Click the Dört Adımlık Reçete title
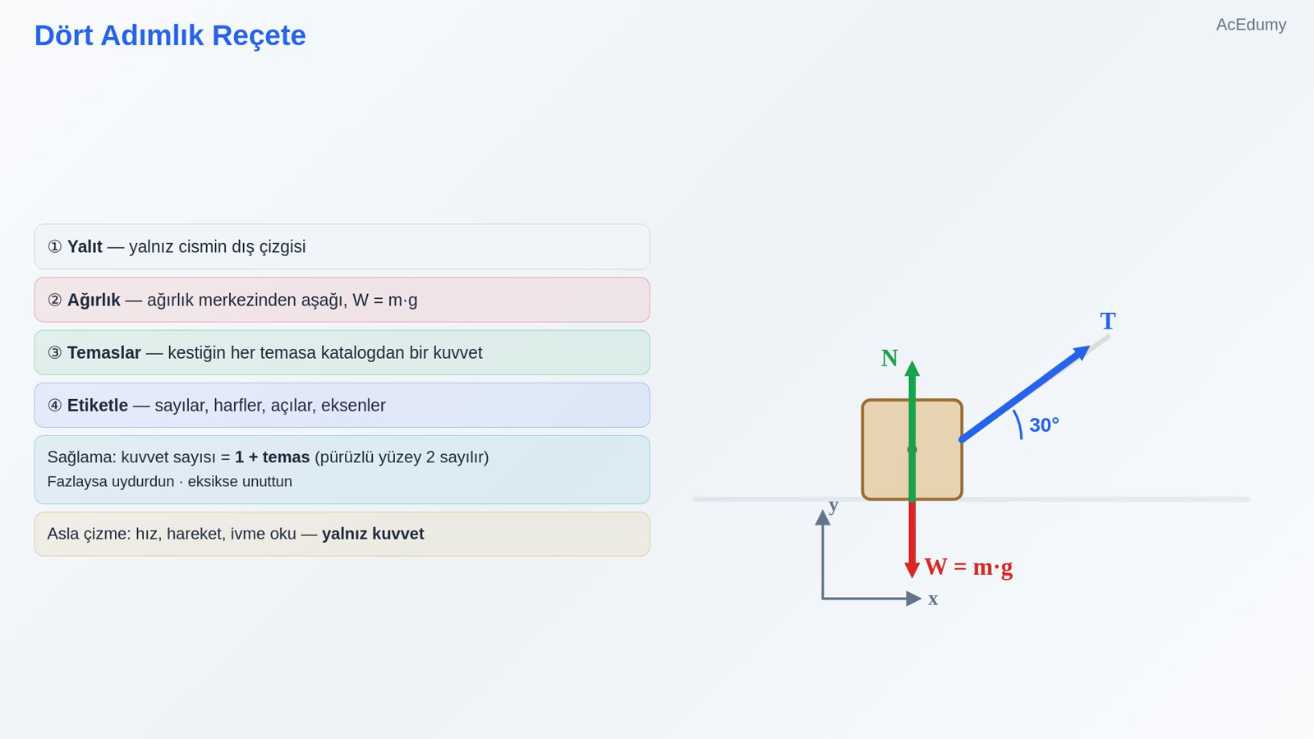 pyautogui.click(x=170, y=35)
